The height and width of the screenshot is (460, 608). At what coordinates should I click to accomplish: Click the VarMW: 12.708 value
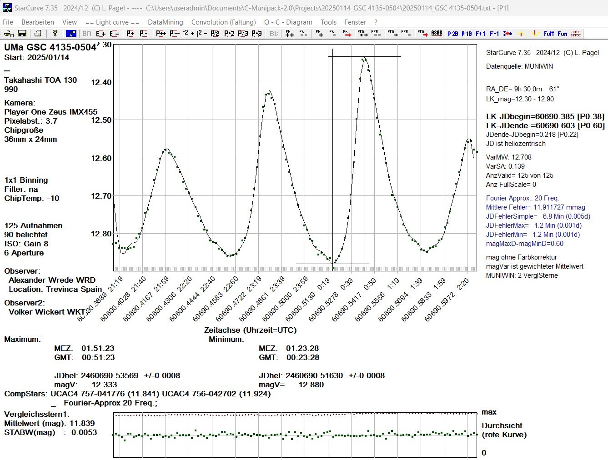(x=509, y=157)
